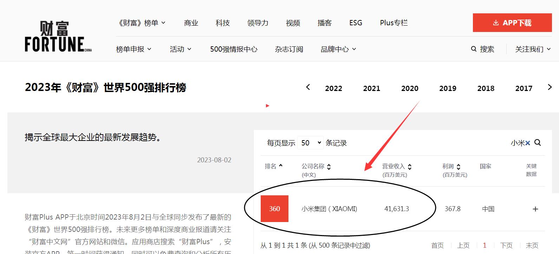559x254 pixels.
Task: Click 小米集团 (XIAOMI) company name
Action: [x=329, y=209]
